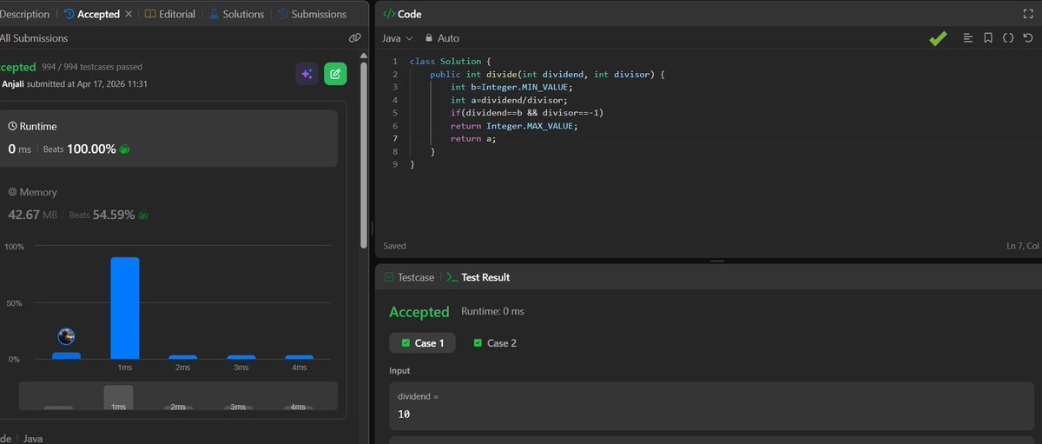Click the '54.59%' memory beats value
Viewport: 1042px width, 444px height.
coord(115,215)
